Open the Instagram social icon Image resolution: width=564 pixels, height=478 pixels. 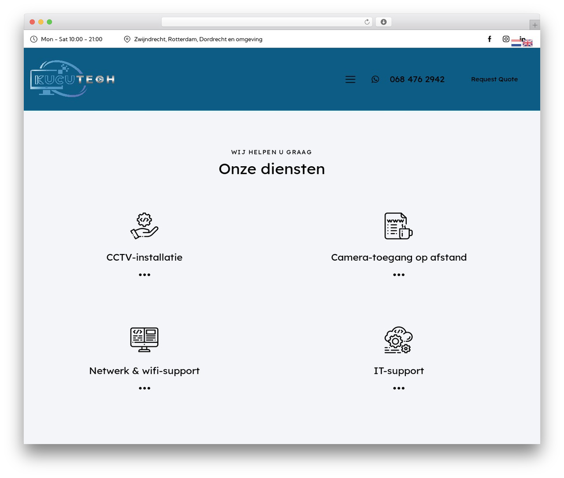coord(506,39)
